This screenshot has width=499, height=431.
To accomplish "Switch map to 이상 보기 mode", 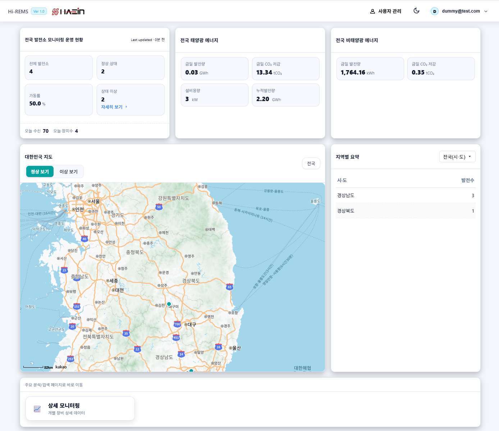I will pyautogui.click(x=69, y=172).
